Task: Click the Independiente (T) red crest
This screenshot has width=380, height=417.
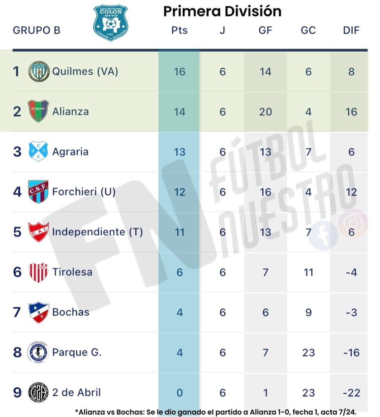Action: point(38,231)
